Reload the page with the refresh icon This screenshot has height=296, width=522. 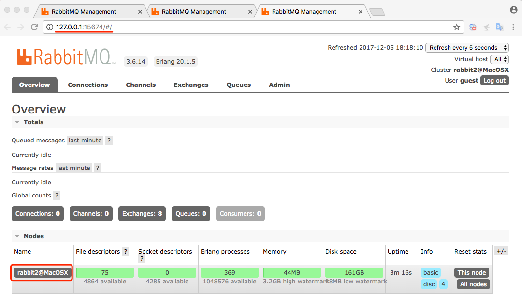click(x=34, y=27)
